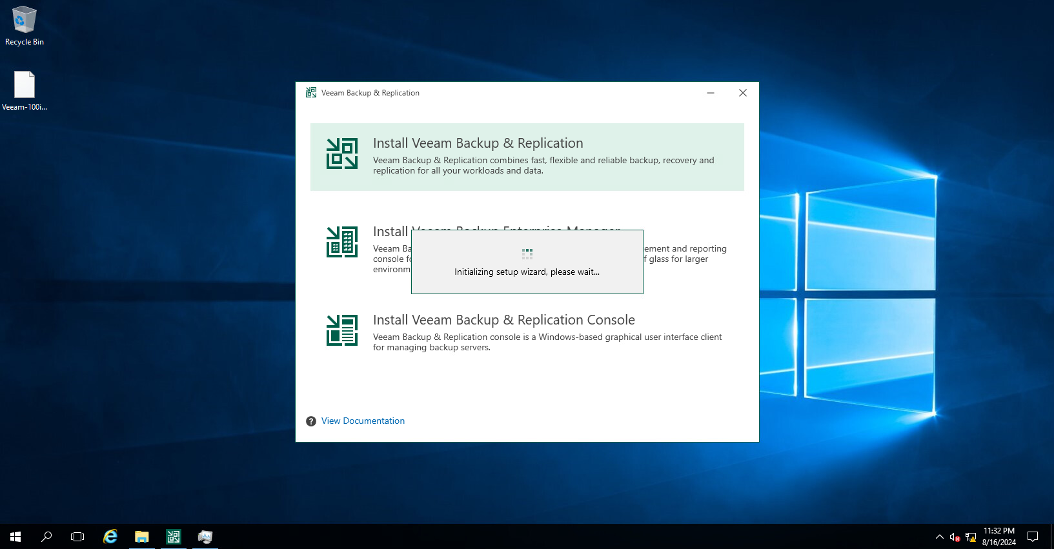This screenshot has height=549, width=1054.
Task: Click the 'Initializing setup wizard, please wait...' text
Action: point(527,272)
